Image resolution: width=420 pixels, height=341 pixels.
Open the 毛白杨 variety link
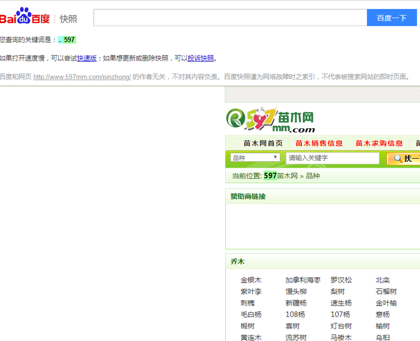(251, 314)
